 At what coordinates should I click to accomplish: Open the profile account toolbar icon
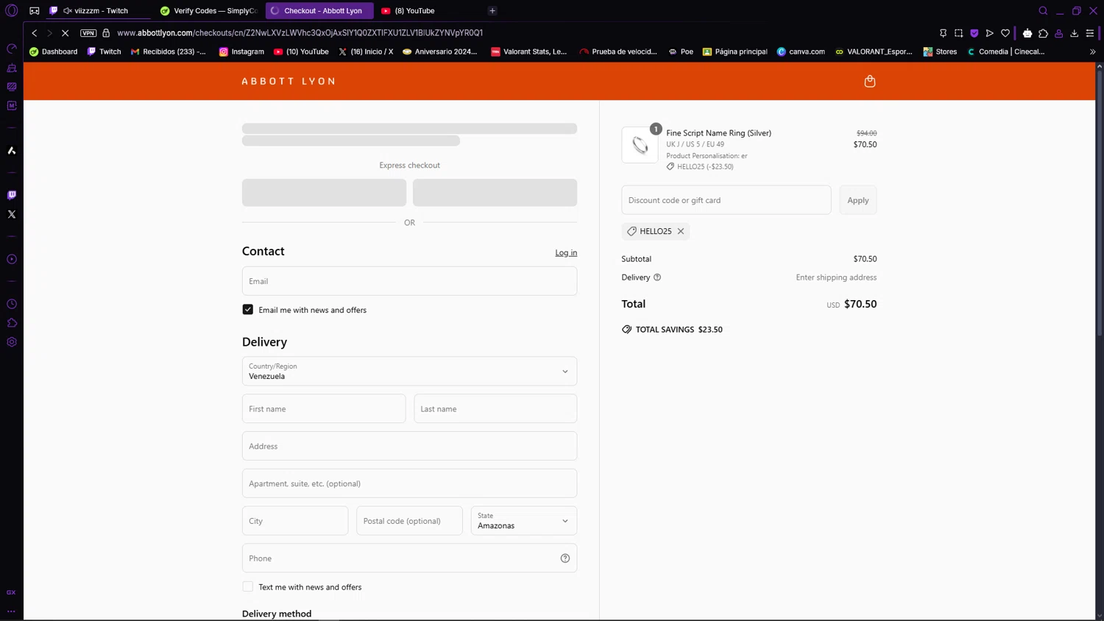[1059, 33]
